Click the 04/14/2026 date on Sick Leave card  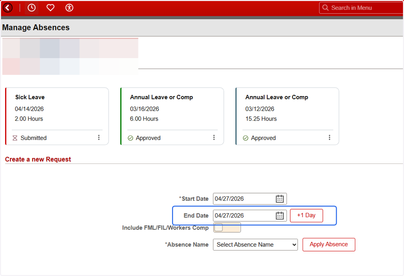29,109
